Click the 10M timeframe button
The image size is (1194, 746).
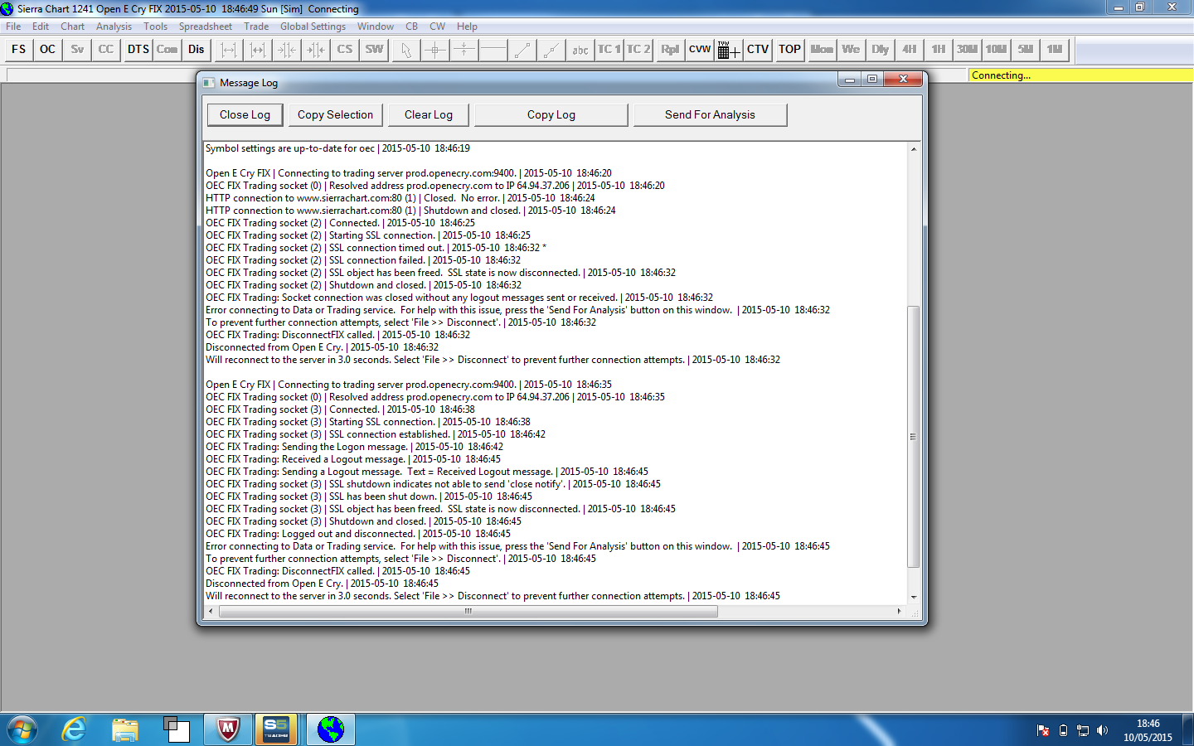coord(997,50)
